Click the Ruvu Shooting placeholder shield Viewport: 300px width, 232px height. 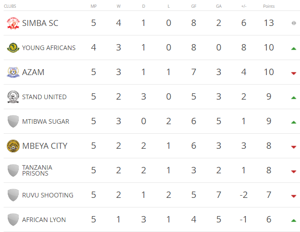[13, 195]
